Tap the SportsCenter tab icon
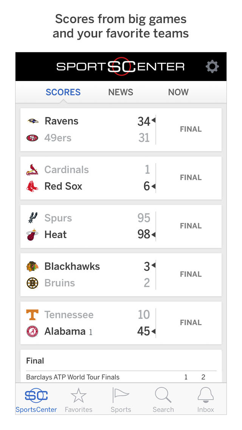242x430 pixels. tap(36, 396)
